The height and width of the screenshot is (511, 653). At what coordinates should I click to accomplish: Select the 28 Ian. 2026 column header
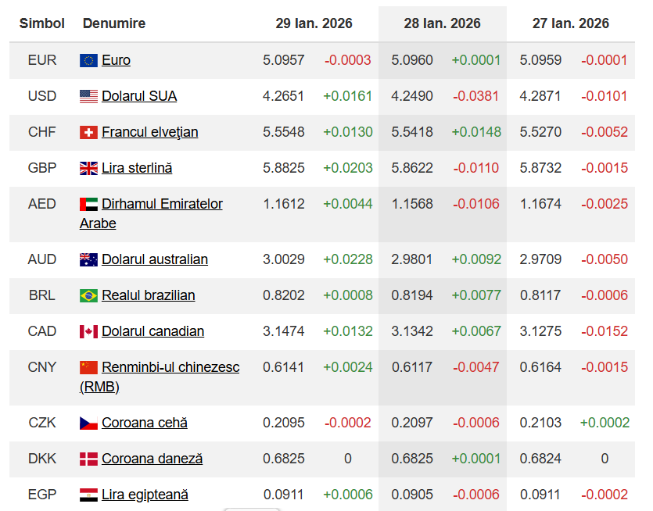[x=442, y=23]
